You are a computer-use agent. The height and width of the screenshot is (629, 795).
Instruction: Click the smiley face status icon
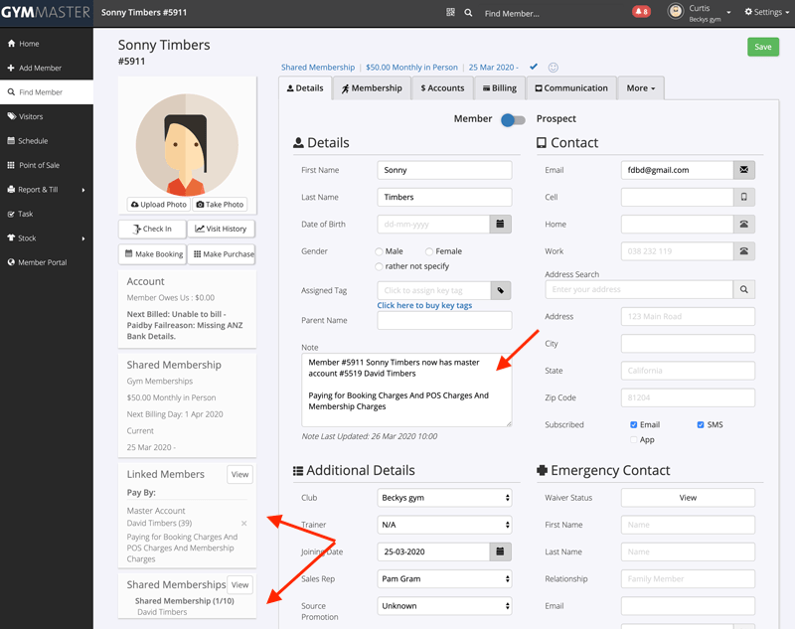tap(554, 68)
